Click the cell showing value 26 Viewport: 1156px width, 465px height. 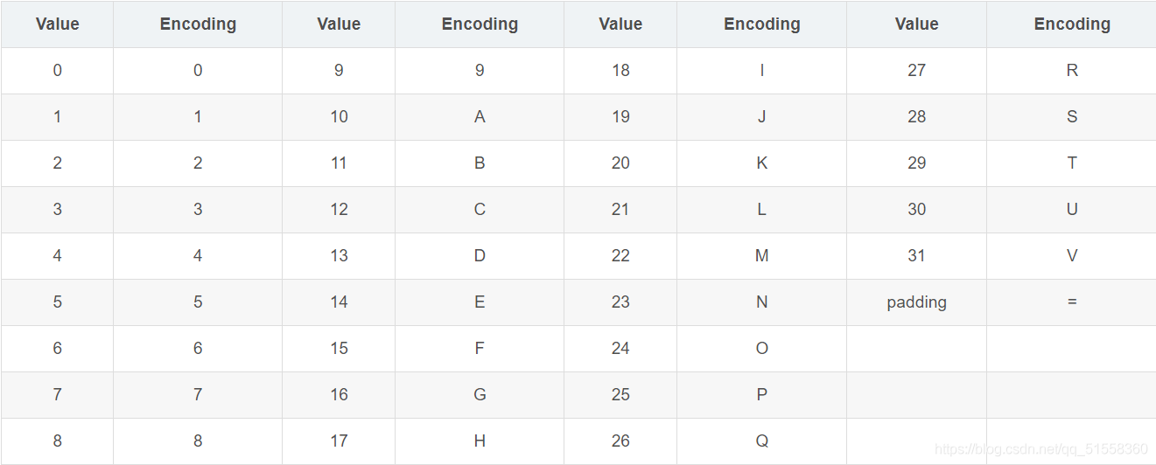tap(620, 441)
